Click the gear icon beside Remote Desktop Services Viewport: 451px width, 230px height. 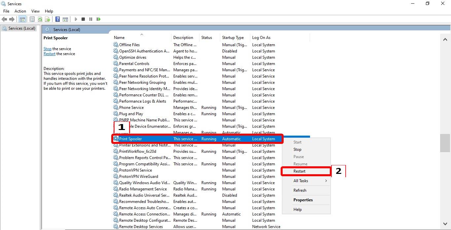116,226
